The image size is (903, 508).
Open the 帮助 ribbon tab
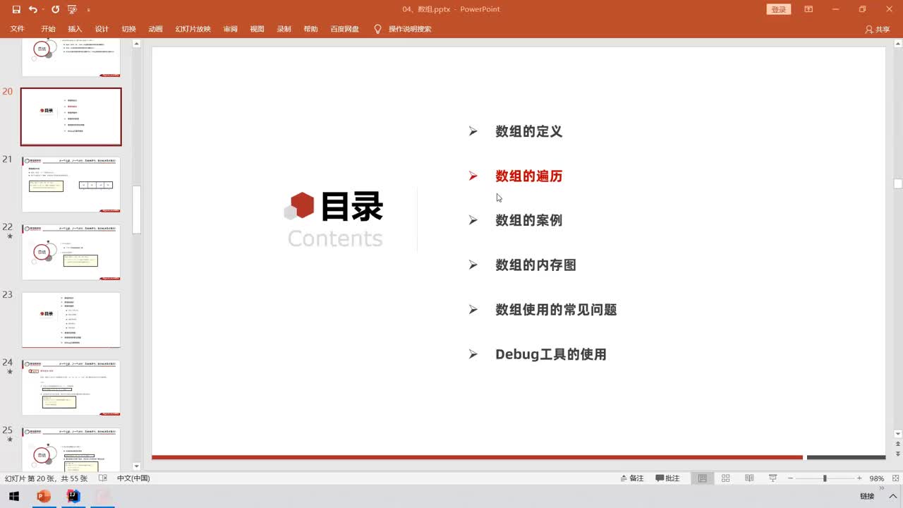(310, 29)
